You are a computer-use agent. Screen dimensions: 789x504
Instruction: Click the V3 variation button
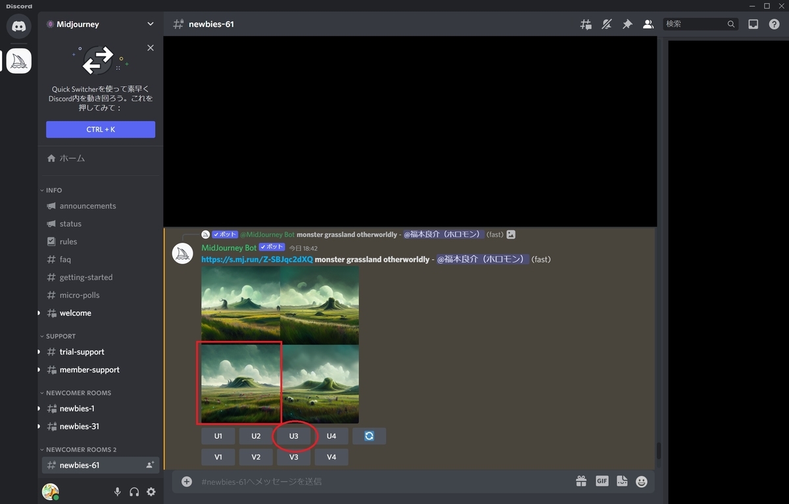point(294,457)
